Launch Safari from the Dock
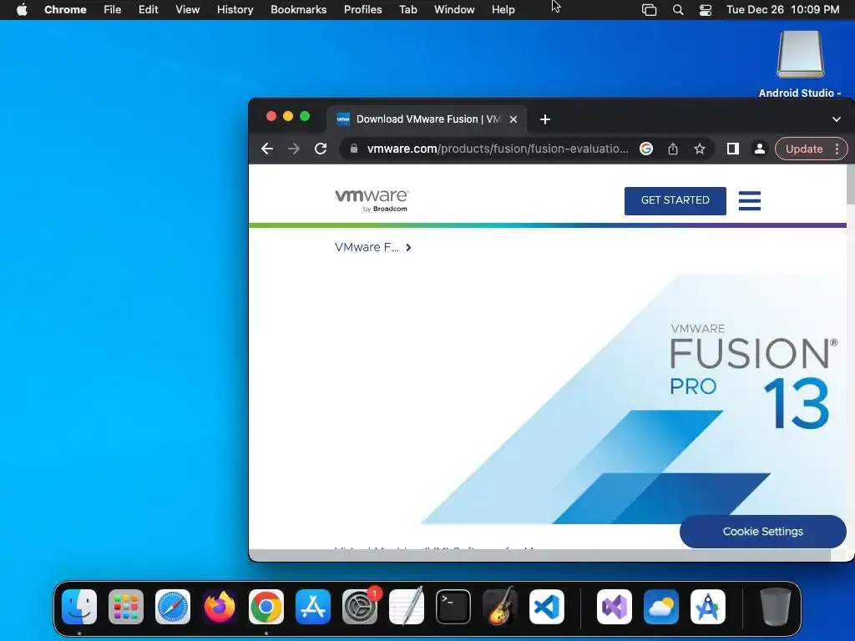Screen dimensions: 855x641 pos(173,607)
